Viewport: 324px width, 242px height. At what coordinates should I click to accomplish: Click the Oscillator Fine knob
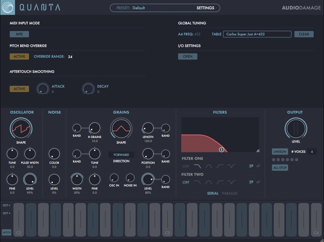[12, 180]
